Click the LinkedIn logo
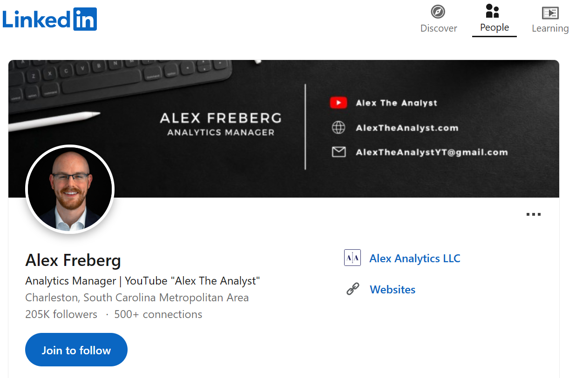 point(49,20)
